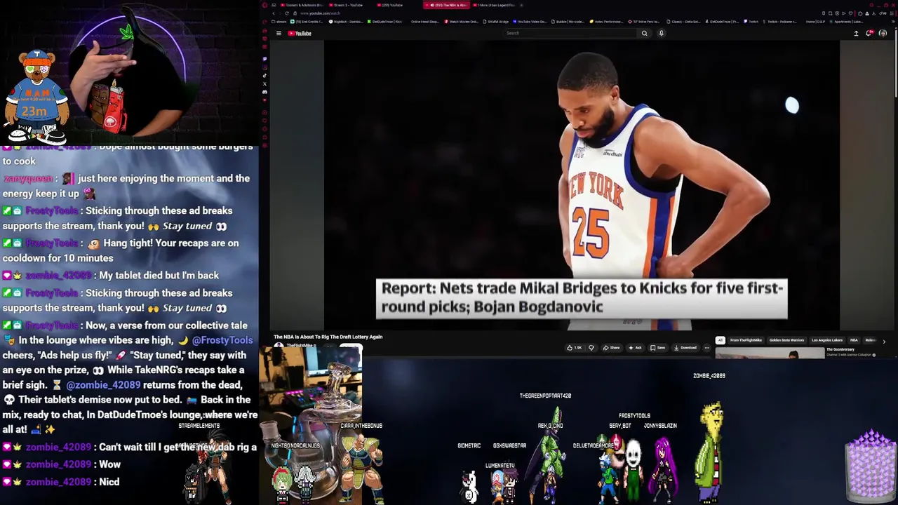This screenshot has width=898, height=505.
Task: Open the Nightbot Dashboard bookmark
Action: [x=345, y=22]
